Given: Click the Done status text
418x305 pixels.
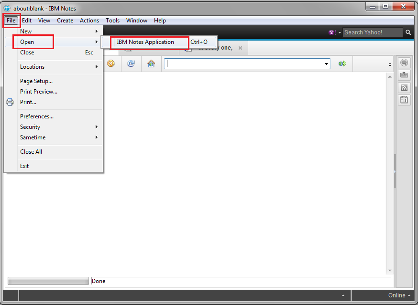Looking at the screenshot, I should (x=99, y=281).
